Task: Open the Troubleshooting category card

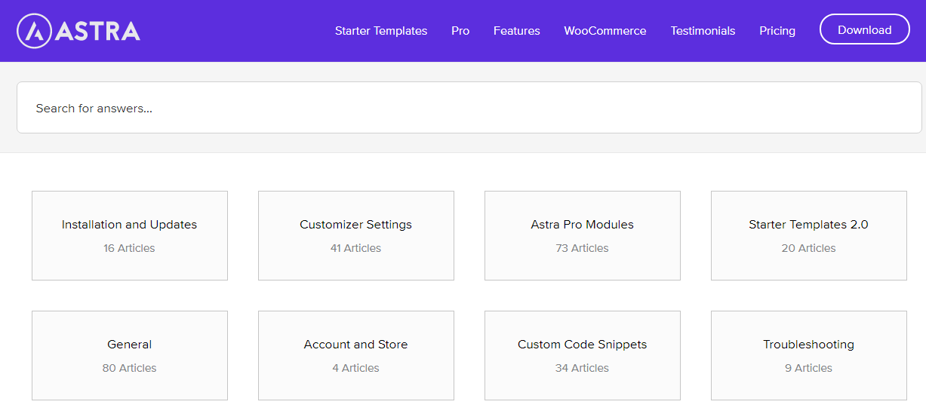Action: coord(809,355)
